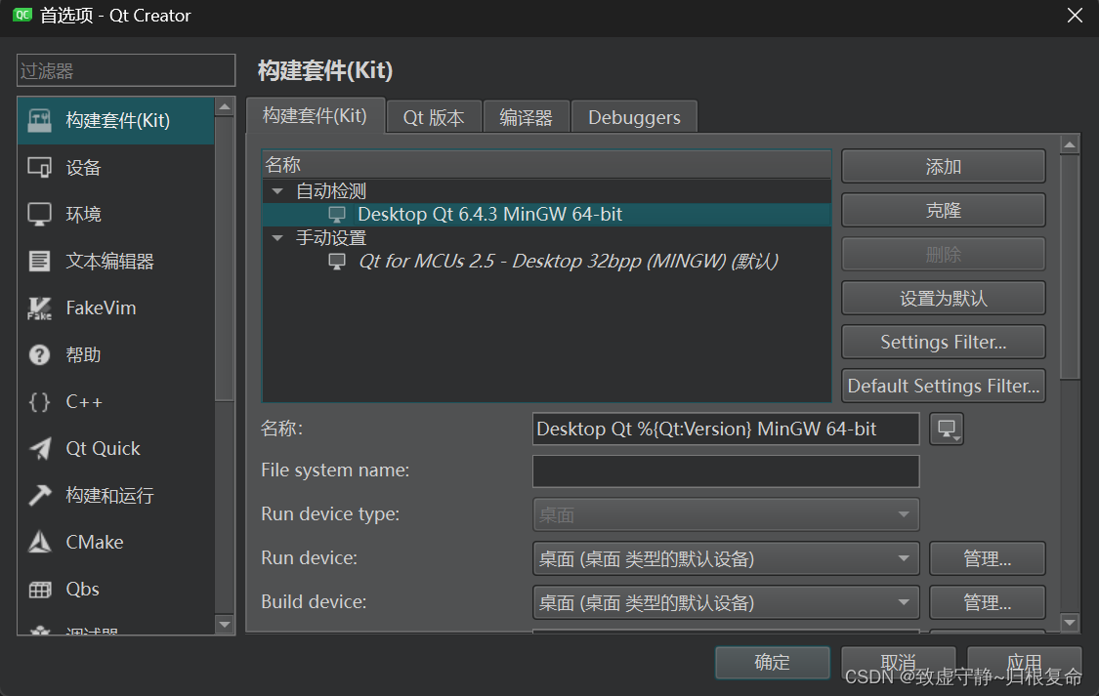Open Settings Filter... dialog

(944, 342)
